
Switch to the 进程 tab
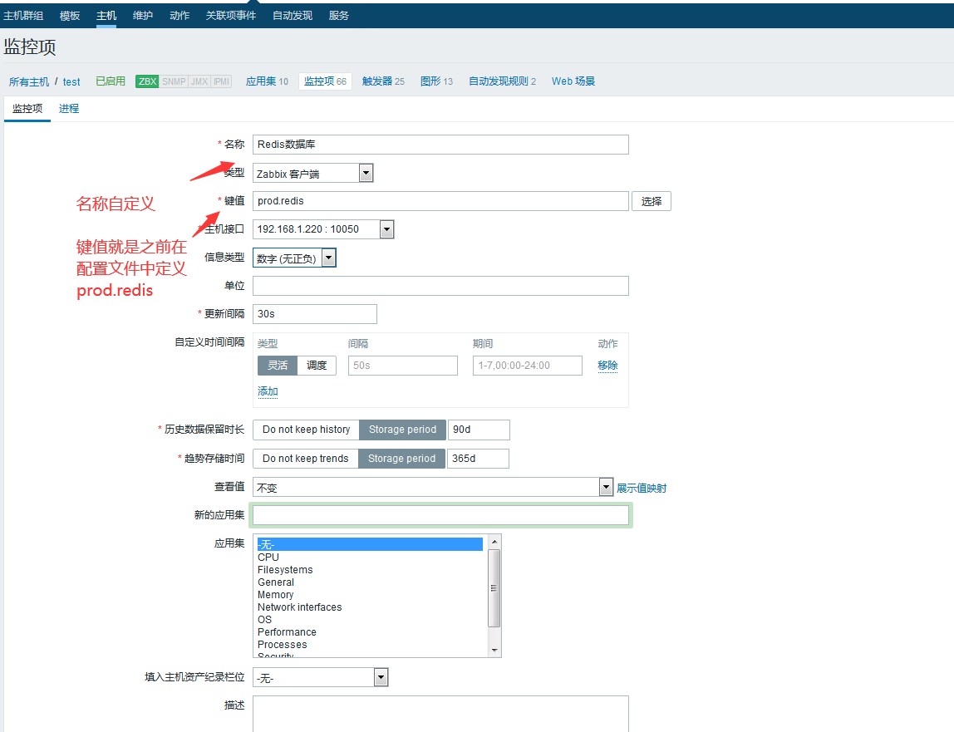[69, 109]
